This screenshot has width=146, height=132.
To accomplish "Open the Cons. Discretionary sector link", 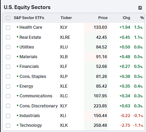I will [38, 106].
